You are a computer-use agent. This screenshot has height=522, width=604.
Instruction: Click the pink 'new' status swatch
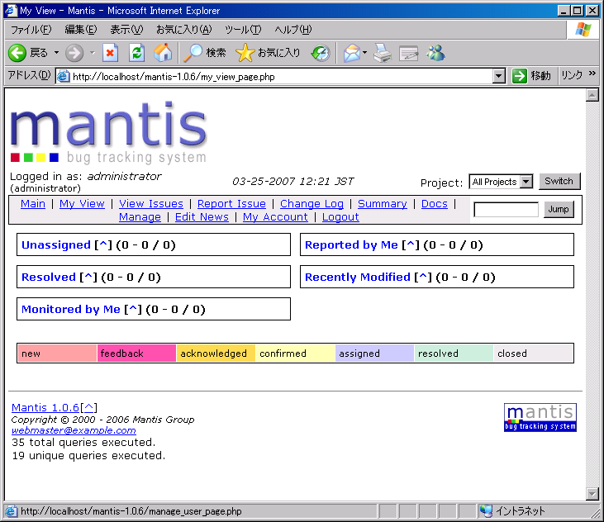[x=57, y=354]
